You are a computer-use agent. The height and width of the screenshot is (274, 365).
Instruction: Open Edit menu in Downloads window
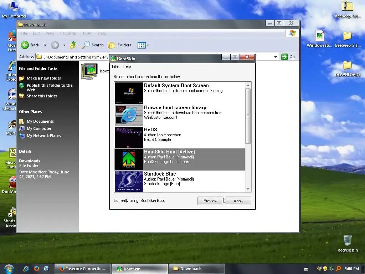36,33
